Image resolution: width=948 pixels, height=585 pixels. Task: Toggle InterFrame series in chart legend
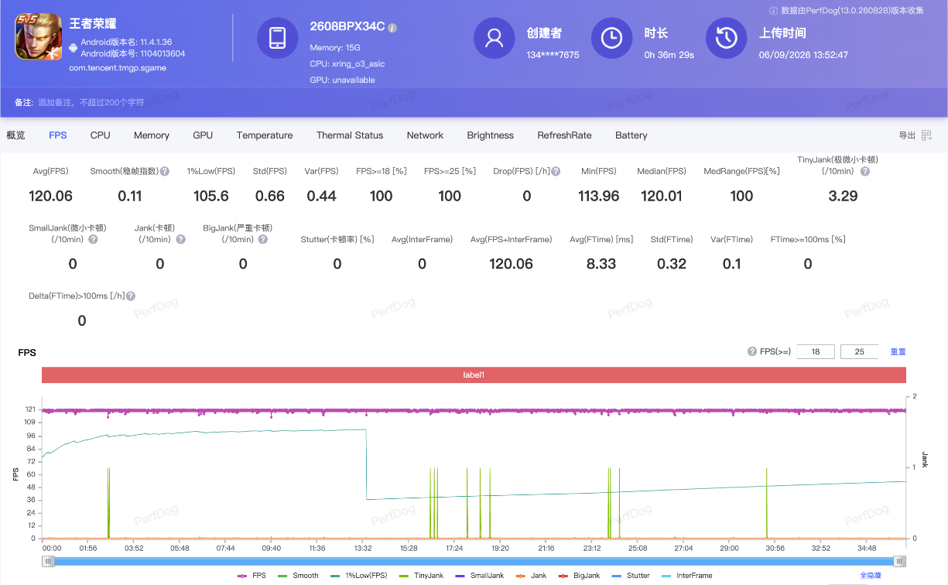pos(687,576)
